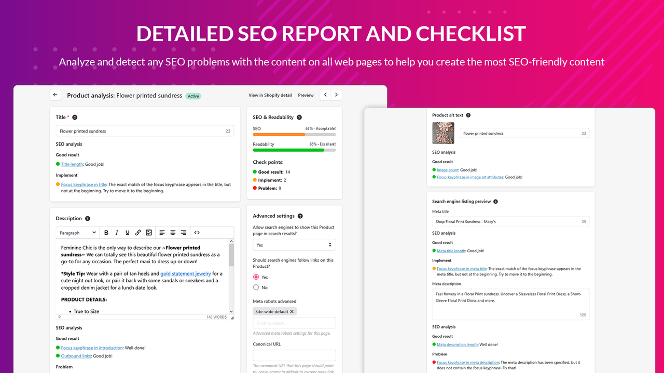The height and width of the screenshot is (373, 664).
Task: Apply italic formatting to the description
Action: click(x=116, y=232)
